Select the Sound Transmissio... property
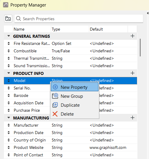 [x=32, y=66]
